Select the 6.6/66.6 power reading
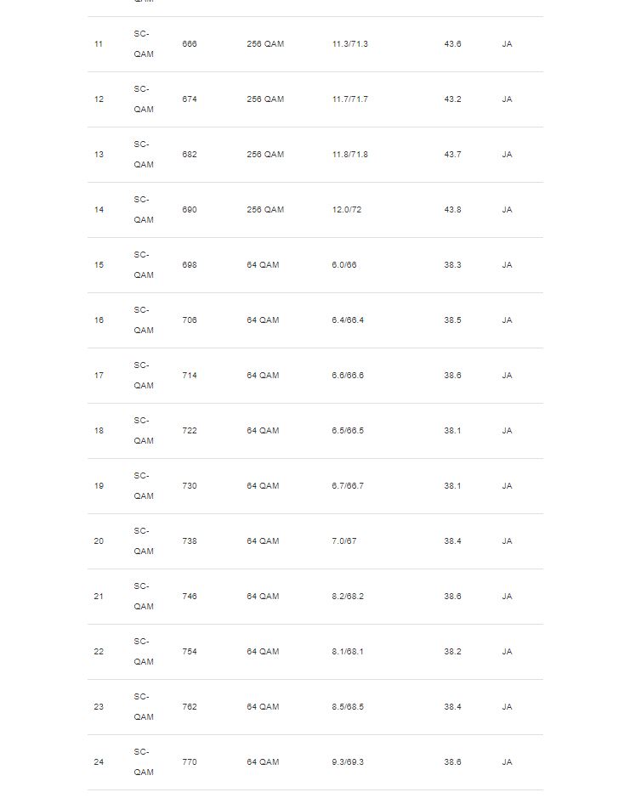The image size is (630, 798). [348, 376]
